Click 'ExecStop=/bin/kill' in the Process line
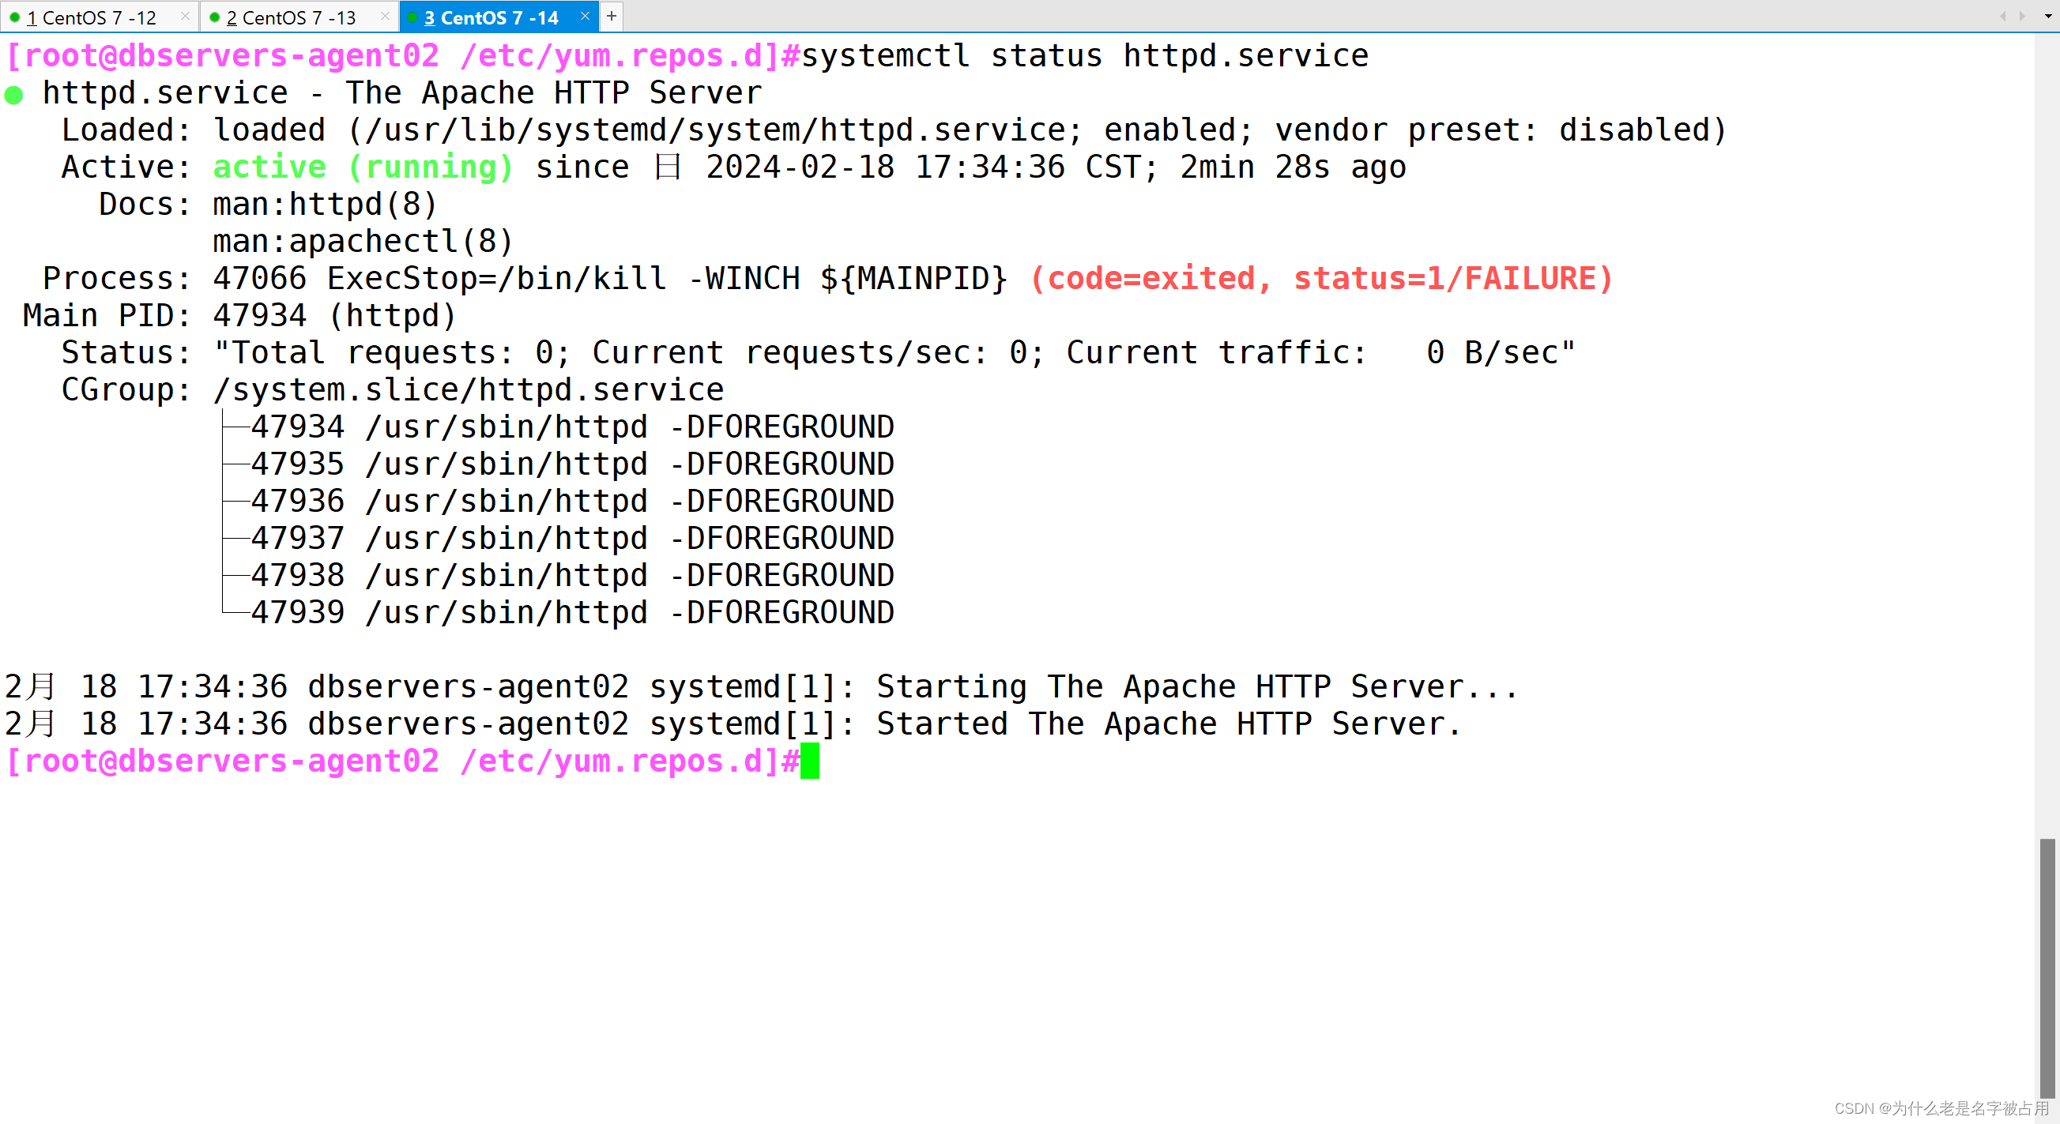The width and height of the screenshot is (2060, 1124). click(496, 278)
